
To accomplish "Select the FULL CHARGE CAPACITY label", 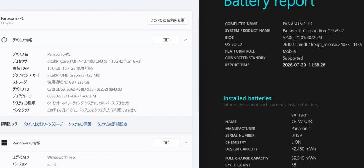I will pos(247,158).
